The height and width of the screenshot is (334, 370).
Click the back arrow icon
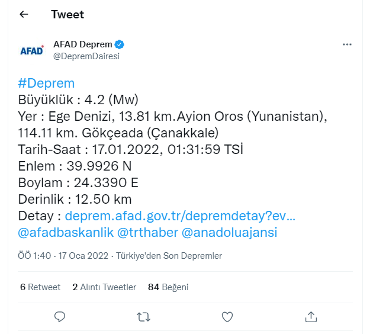[24, 14]
